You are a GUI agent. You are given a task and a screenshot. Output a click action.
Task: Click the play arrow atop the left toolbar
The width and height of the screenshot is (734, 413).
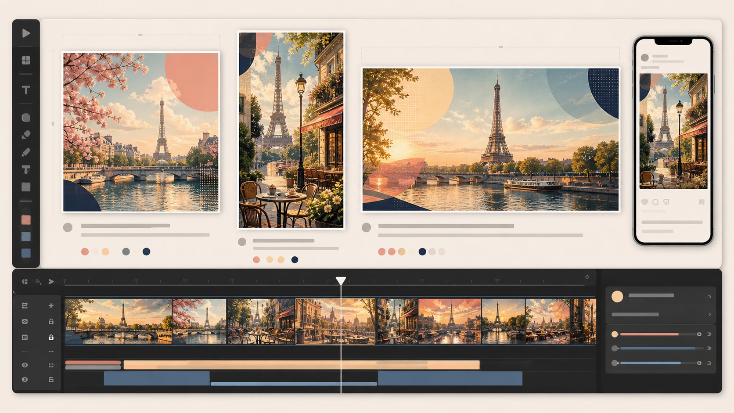click(x=26, y=33)
